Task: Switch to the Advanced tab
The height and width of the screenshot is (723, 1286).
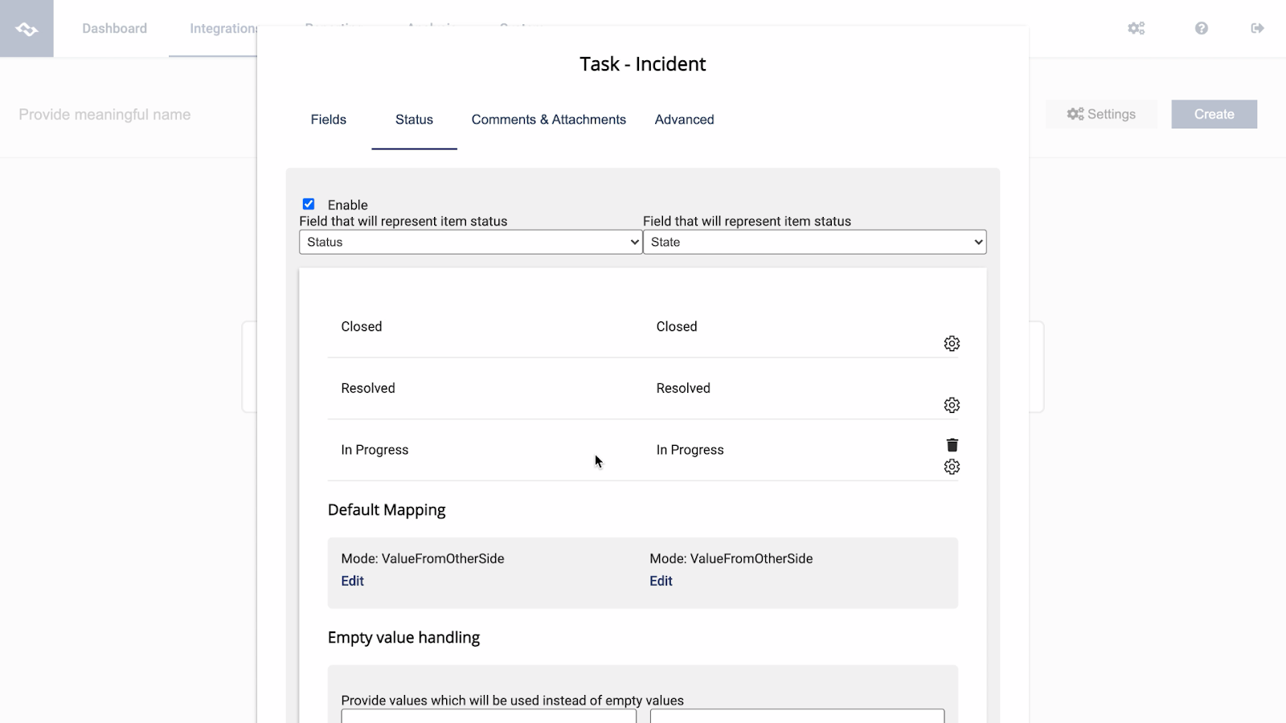Action: coord(684,119)
